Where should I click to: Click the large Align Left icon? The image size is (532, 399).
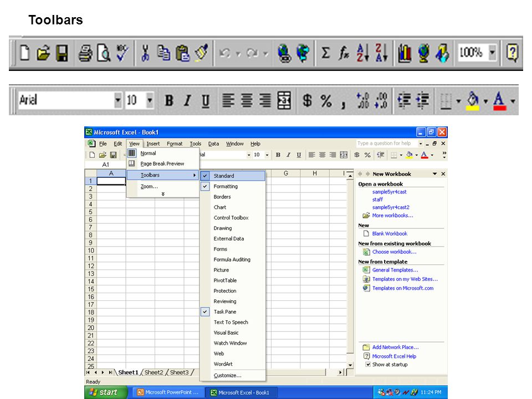(x=228, y=101)
